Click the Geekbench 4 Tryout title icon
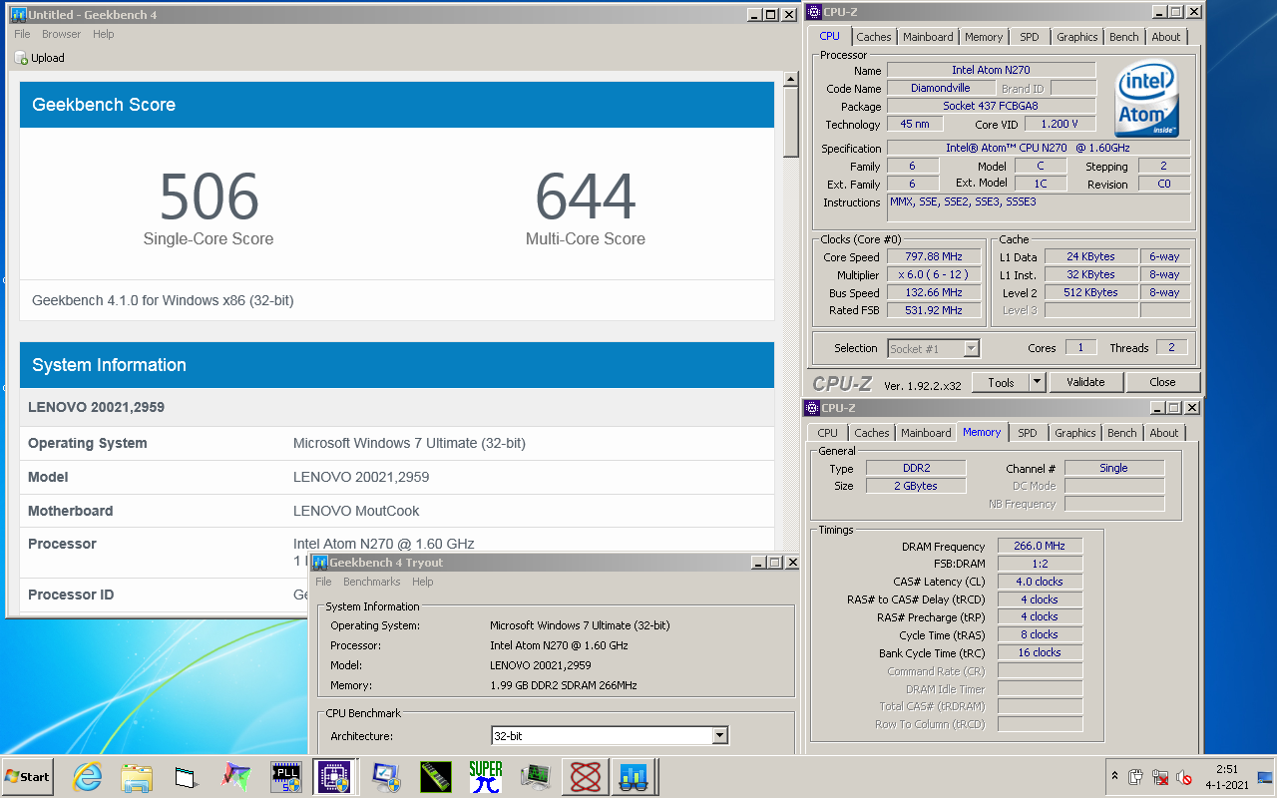 coord(319,563)
